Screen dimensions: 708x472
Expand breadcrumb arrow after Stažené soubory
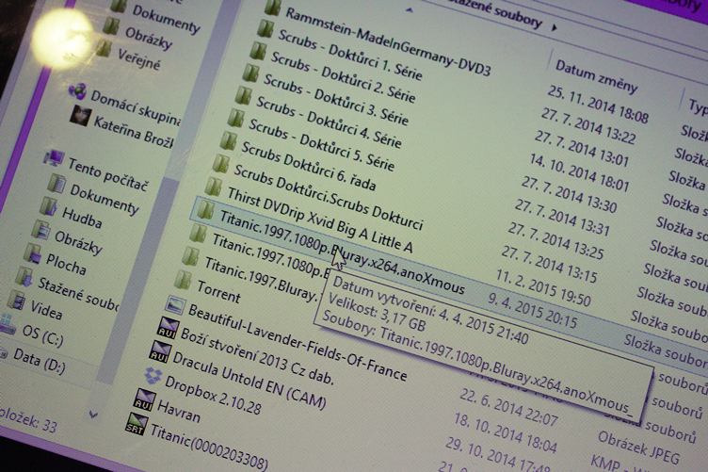[x=554, y=27]
